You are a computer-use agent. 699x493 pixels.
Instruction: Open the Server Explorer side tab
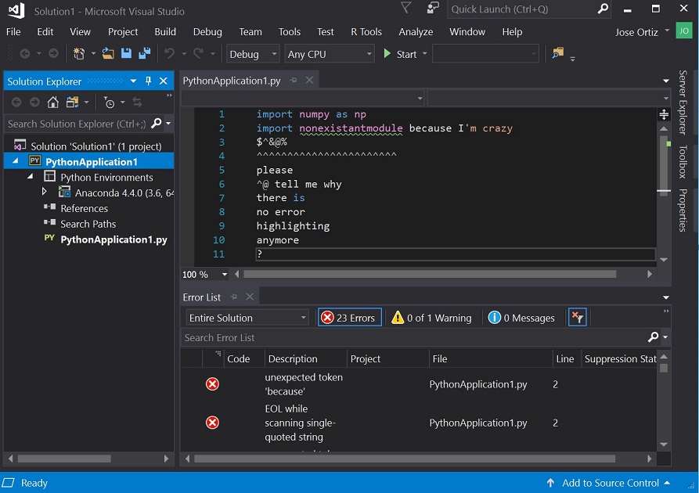pyautogui.click(x=683, y=102)
